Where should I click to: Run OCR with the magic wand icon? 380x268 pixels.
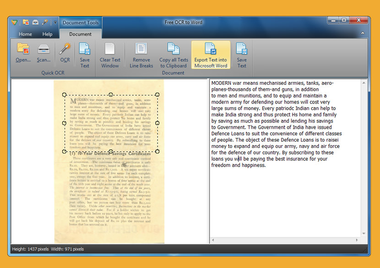pos(65,53)
